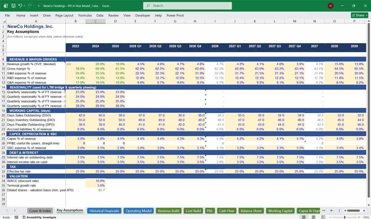Click 'Terminal growth rate' label cell
The height and width of the screenshot is (219, 371).
pos(22,185)
